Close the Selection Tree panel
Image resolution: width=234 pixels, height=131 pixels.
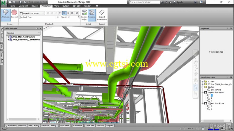(x=40, y=28)
